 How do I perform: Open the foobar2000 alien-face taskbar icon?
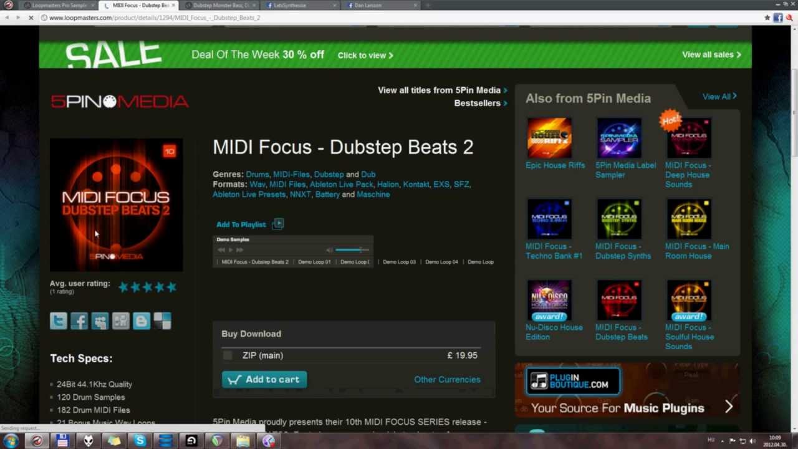click(89, 441)
